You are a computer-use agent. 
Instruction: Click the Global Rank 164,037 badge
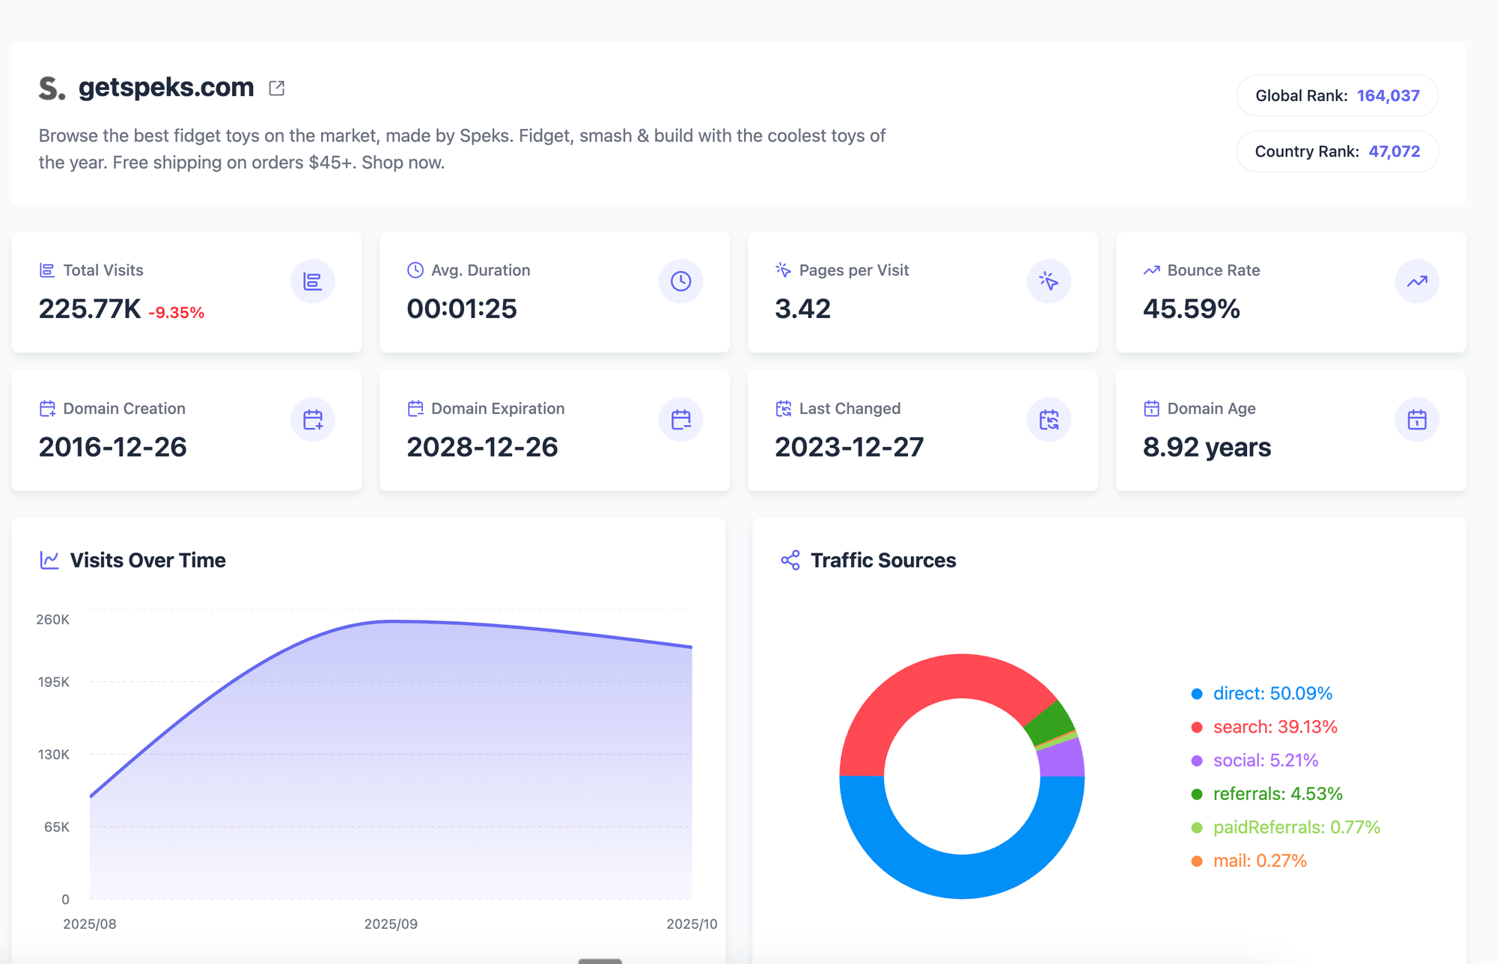pos(1337,96)
